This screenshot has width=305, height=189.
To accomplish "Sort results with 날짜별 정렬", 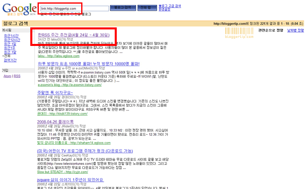I will point(295,30).
